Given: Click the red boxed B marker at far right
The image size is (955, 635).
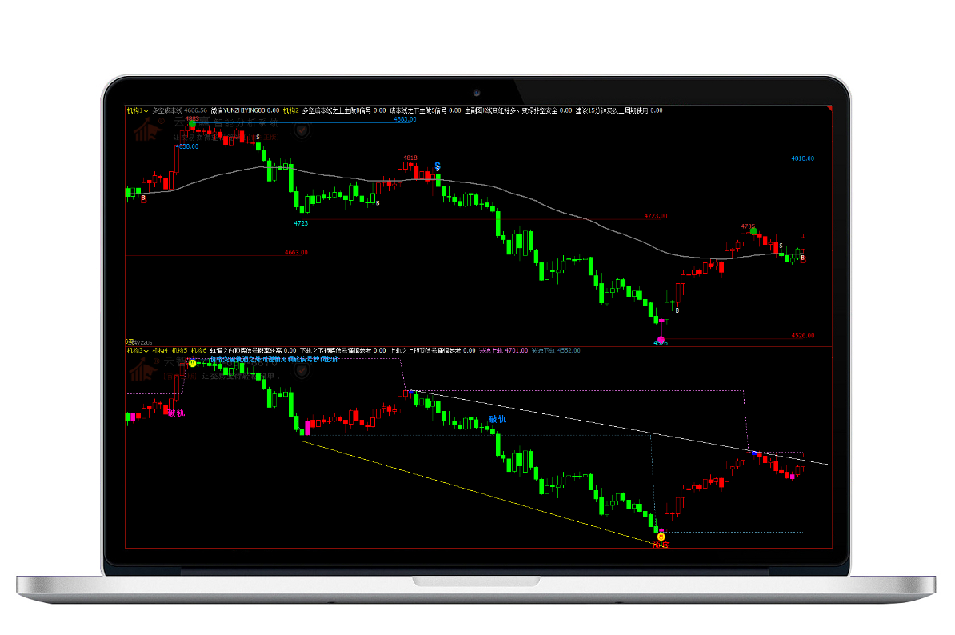Looking at the screenshot, I should click(803, 258).
